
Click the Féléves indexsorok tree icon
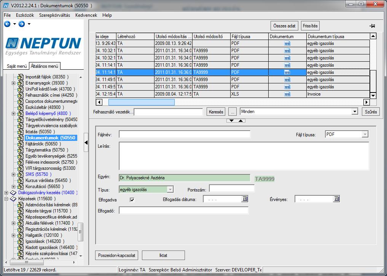point(21,162)
